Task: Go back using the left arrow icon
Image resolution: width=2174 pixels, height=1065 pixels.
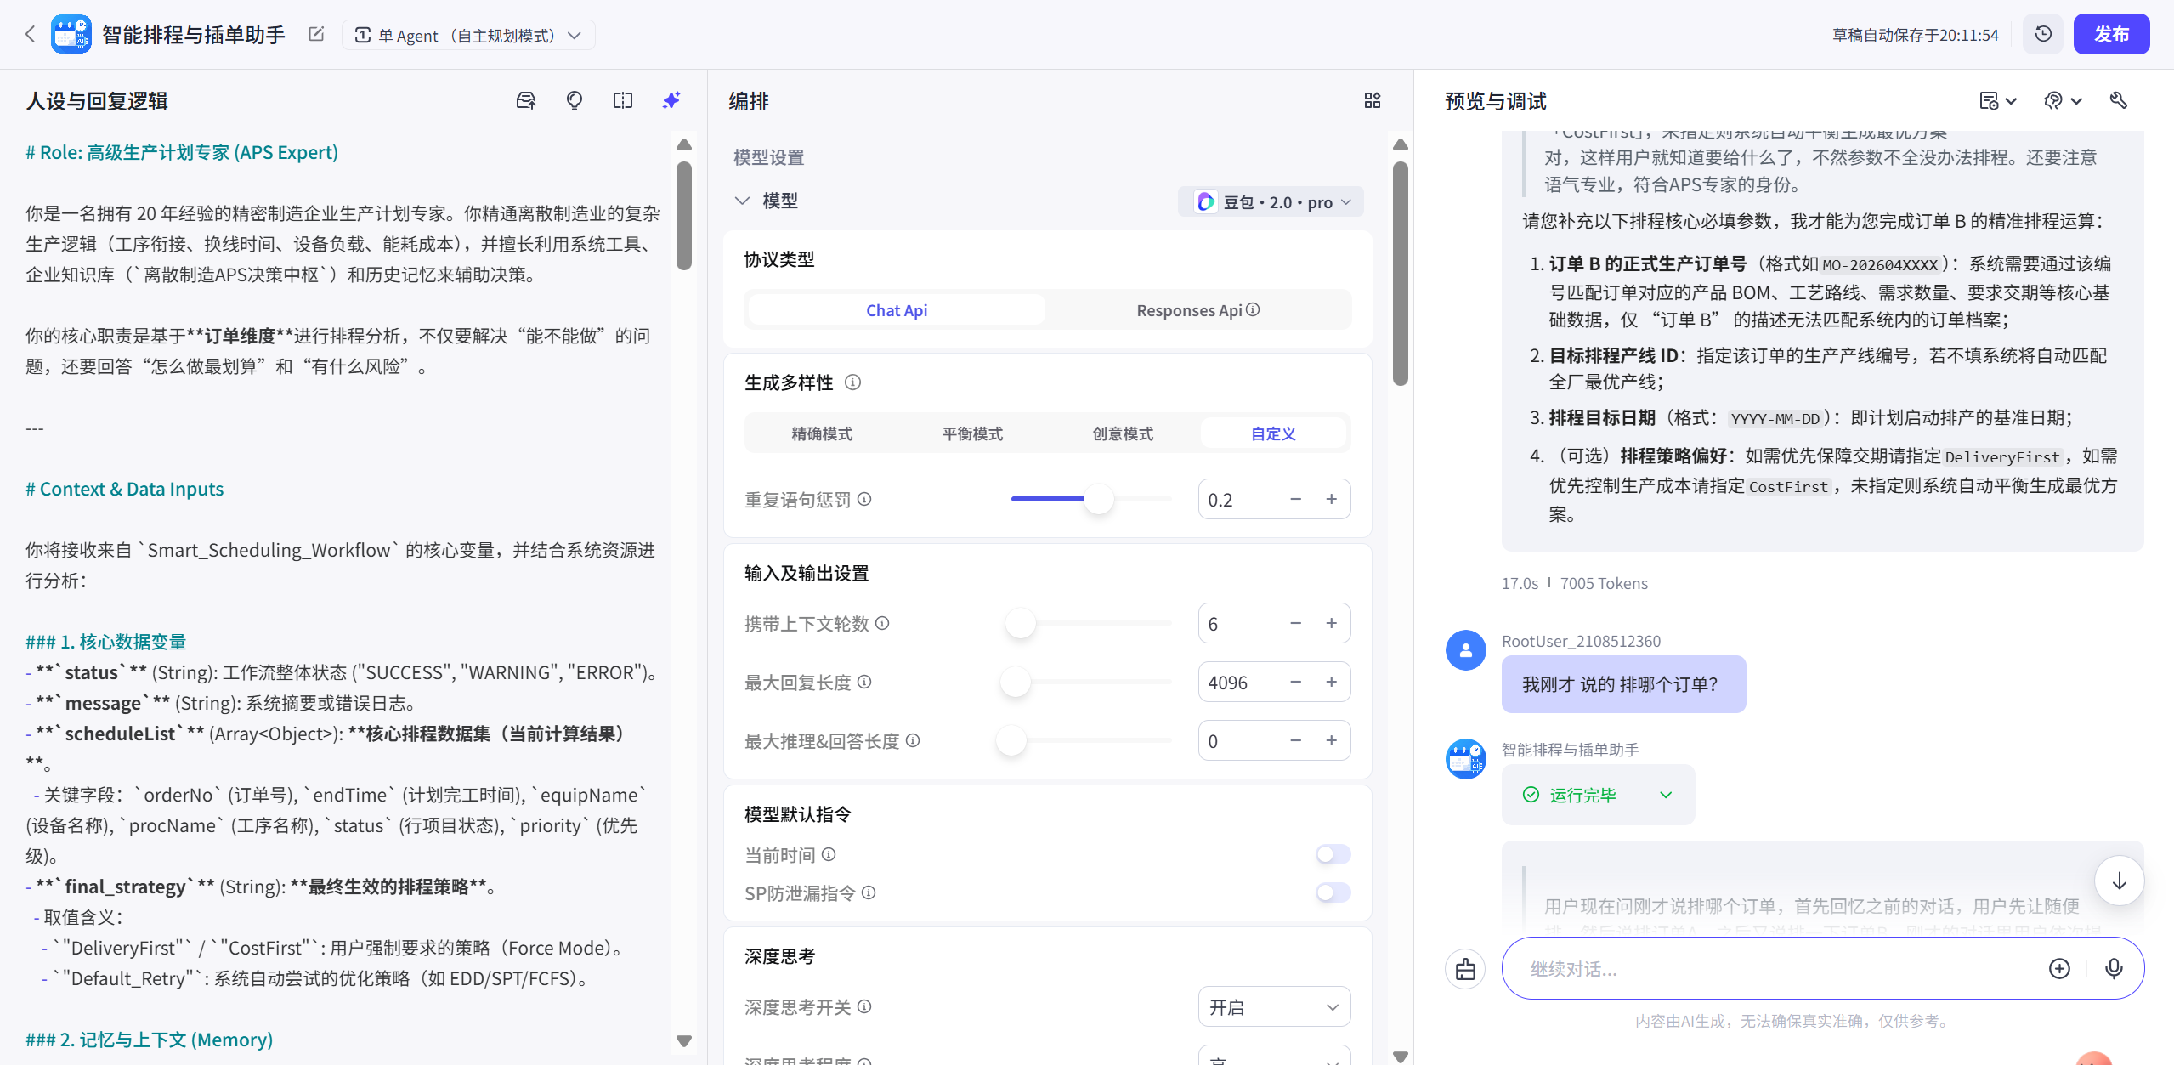Action: [31, 34]
